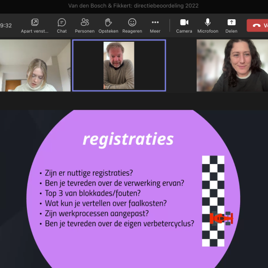Open the Chat panel

tap(62, 26)
